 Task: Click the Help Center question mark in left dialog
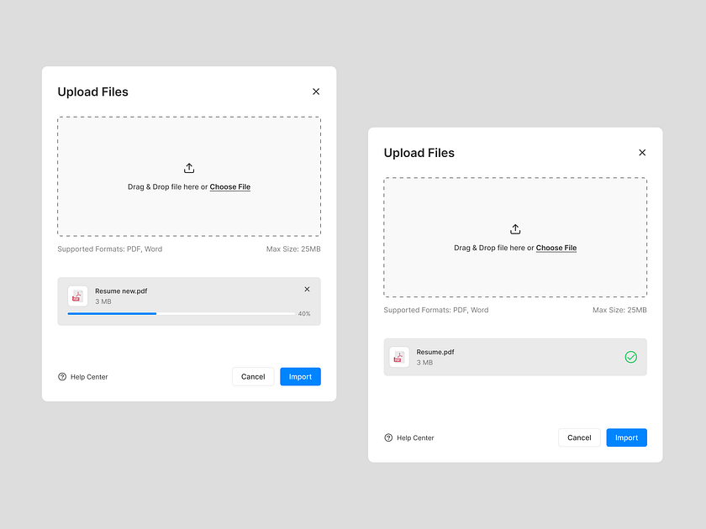click(61, 377)
